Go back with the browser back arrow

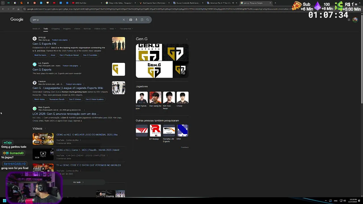3,9
